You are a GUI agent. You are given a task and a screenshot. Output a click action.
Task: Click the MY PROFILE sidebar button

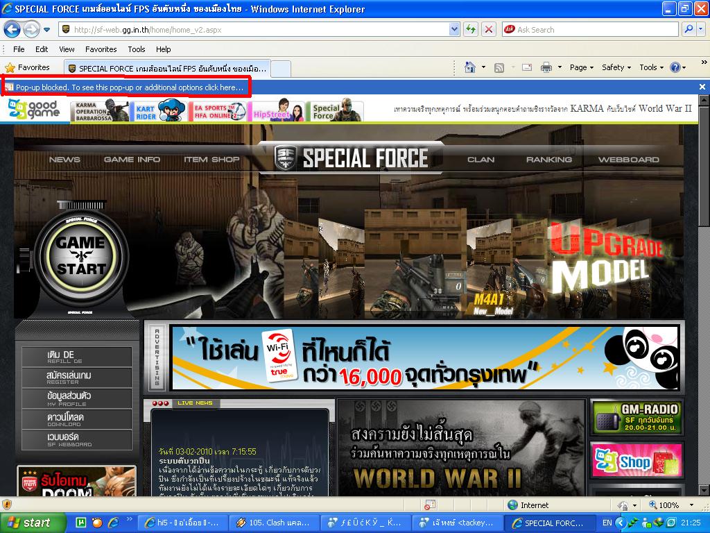coord(76,398)
